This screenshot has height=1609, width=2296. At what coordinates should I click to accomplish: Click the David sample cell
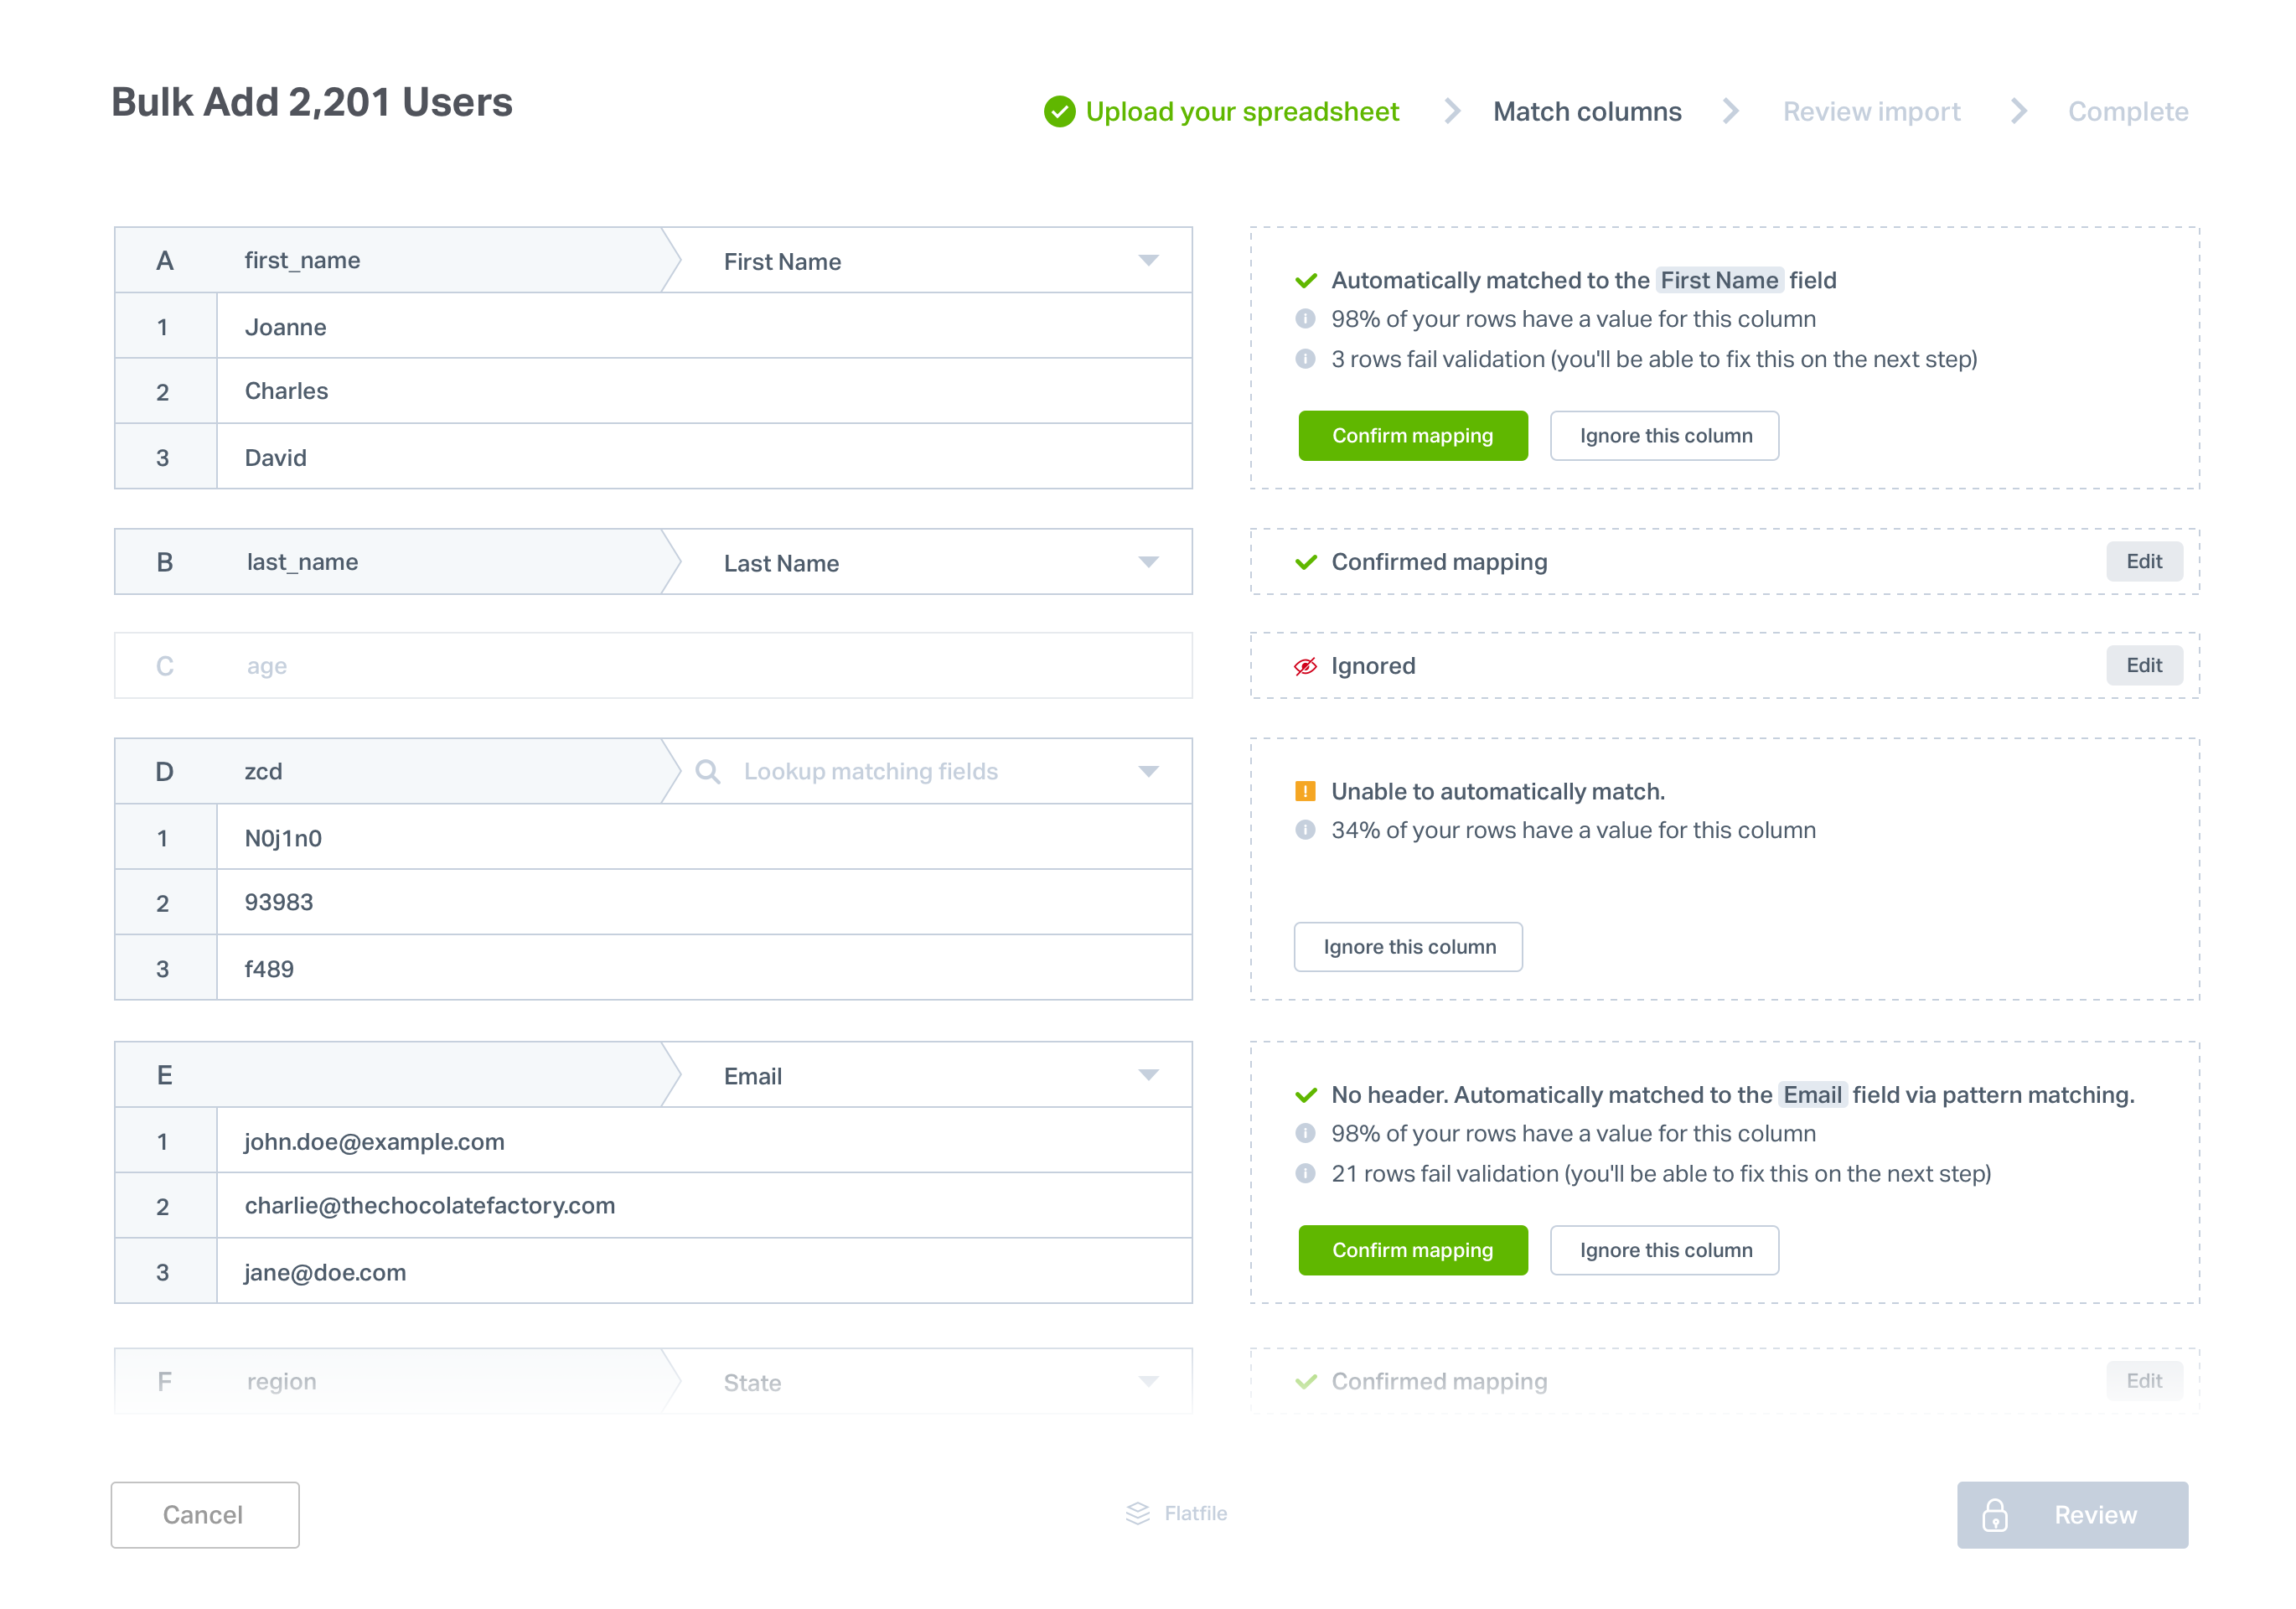click(703, 457)
